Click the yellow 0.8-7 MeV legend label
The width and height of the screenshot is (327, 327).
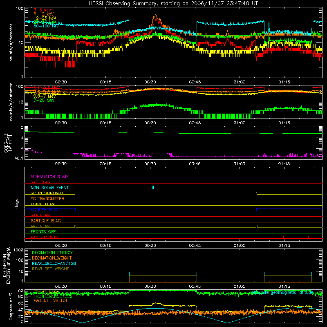45,96
